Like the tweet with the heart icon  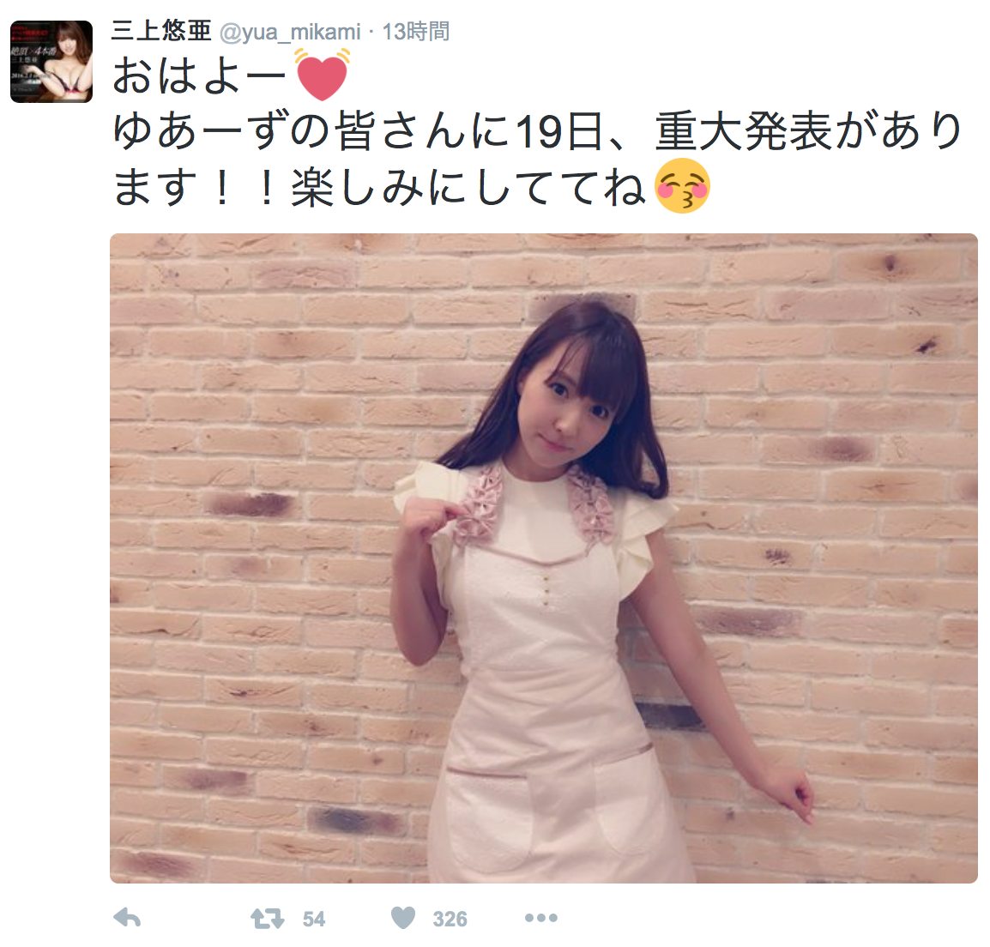coord(403,918)
